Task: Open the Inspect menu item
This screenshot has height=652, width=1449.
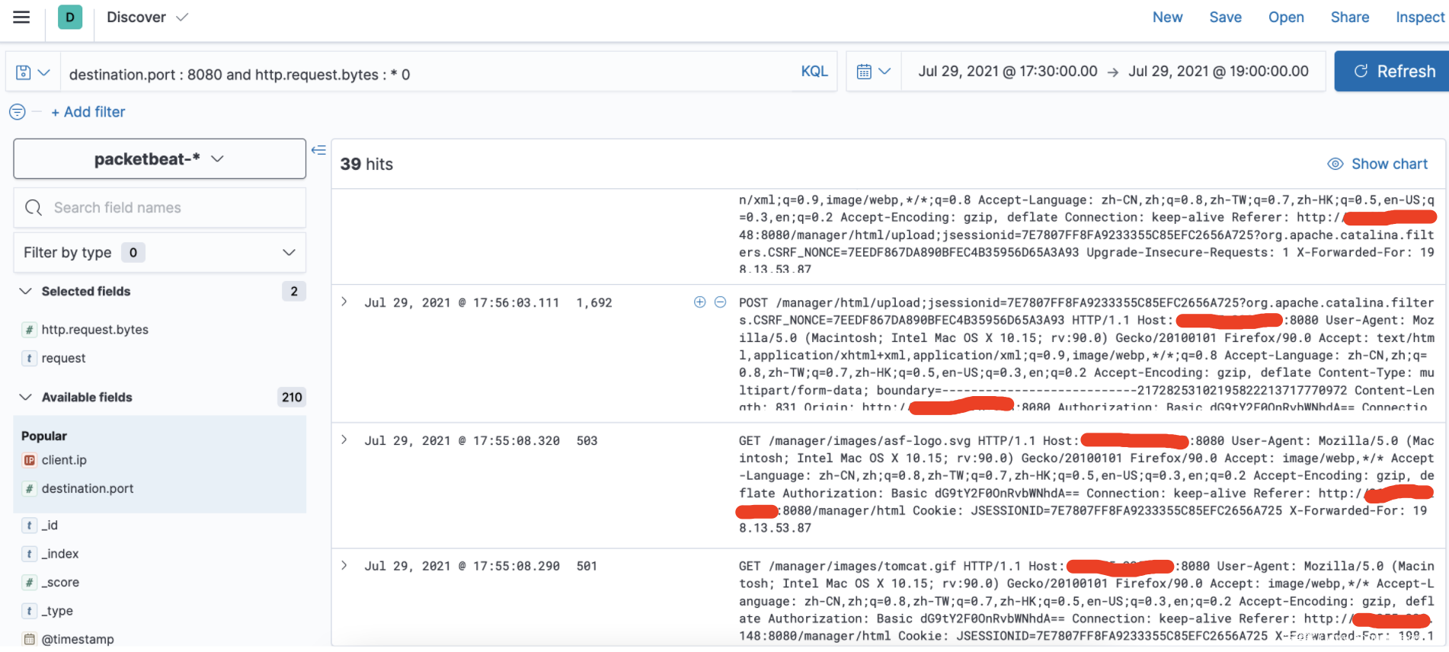Action: pyautogui.click(x=1419, y=17)
